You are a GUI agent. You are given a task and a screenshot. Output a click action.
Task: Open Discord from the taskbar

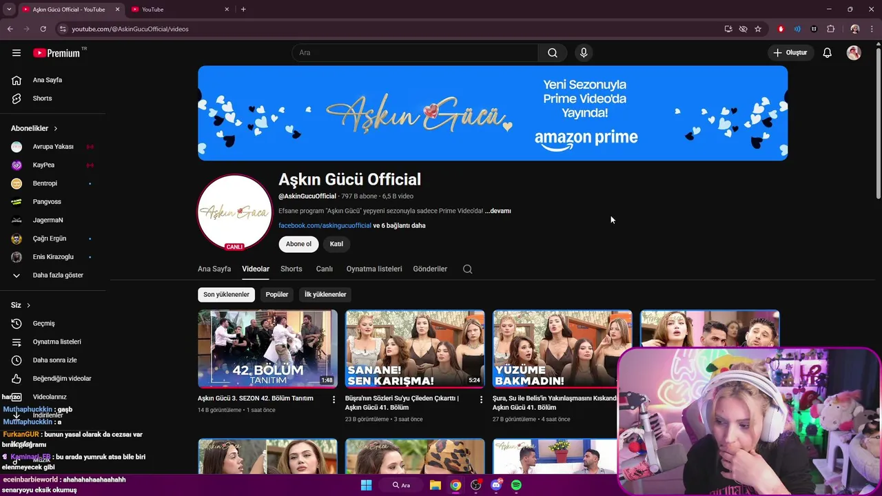[496, 485]
